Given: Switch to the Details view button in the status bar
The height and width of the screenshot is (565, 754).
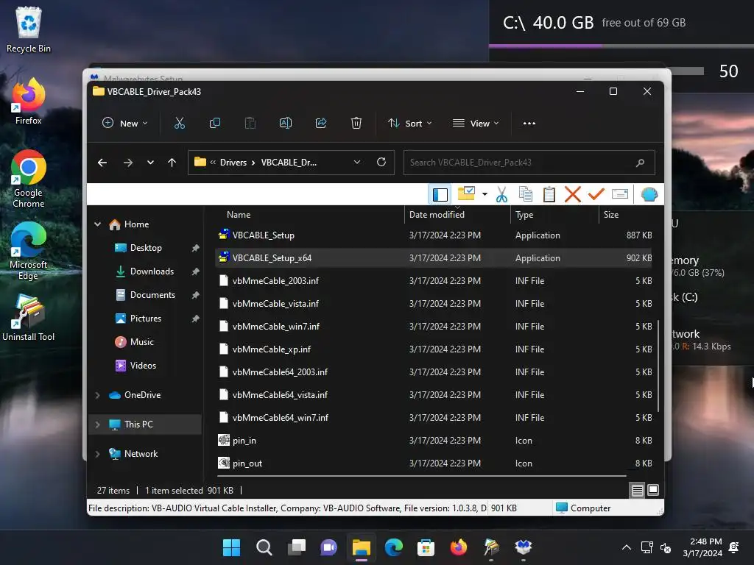Looking at the screenshot, I should 637,490.
